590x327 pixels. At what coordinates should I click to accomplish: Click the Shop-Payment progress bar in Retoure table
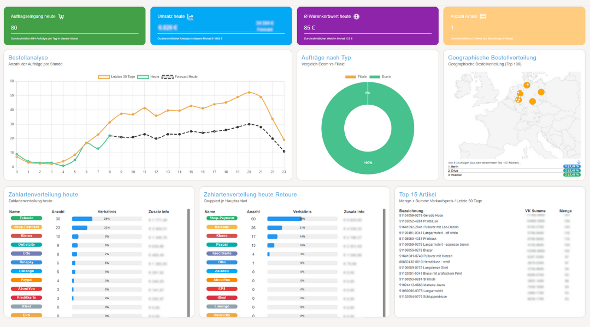click(x=285, y=219)
